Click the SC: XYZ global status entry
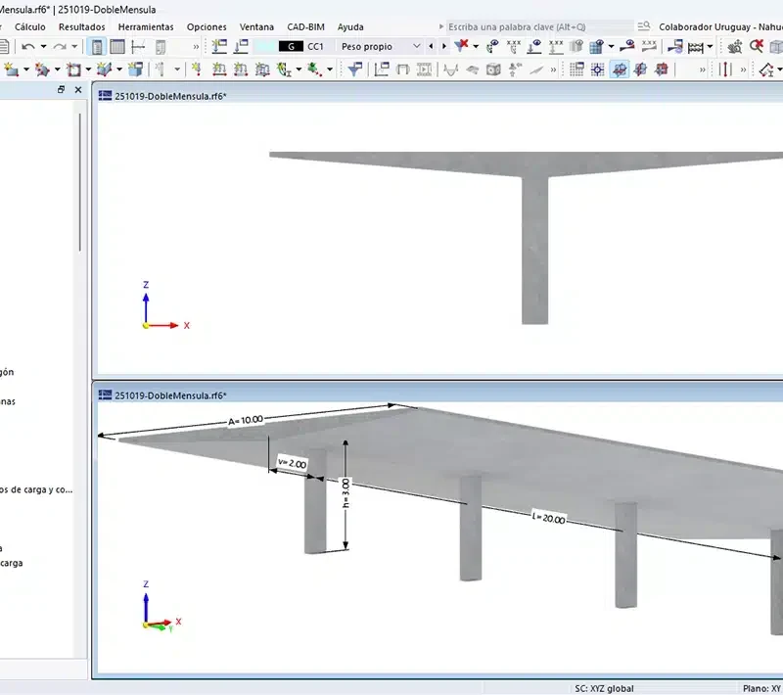This screenshot has height=695, width=783. click(x=604, y=688)
